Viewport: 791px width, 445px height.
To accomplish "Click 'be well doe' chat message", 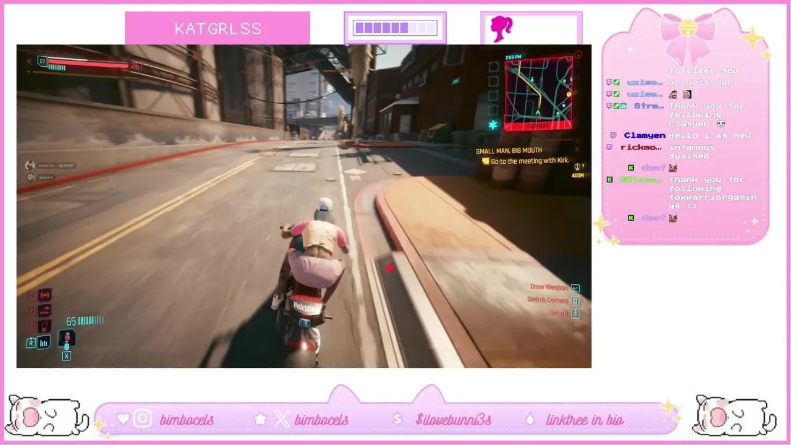I will (701, 82).
